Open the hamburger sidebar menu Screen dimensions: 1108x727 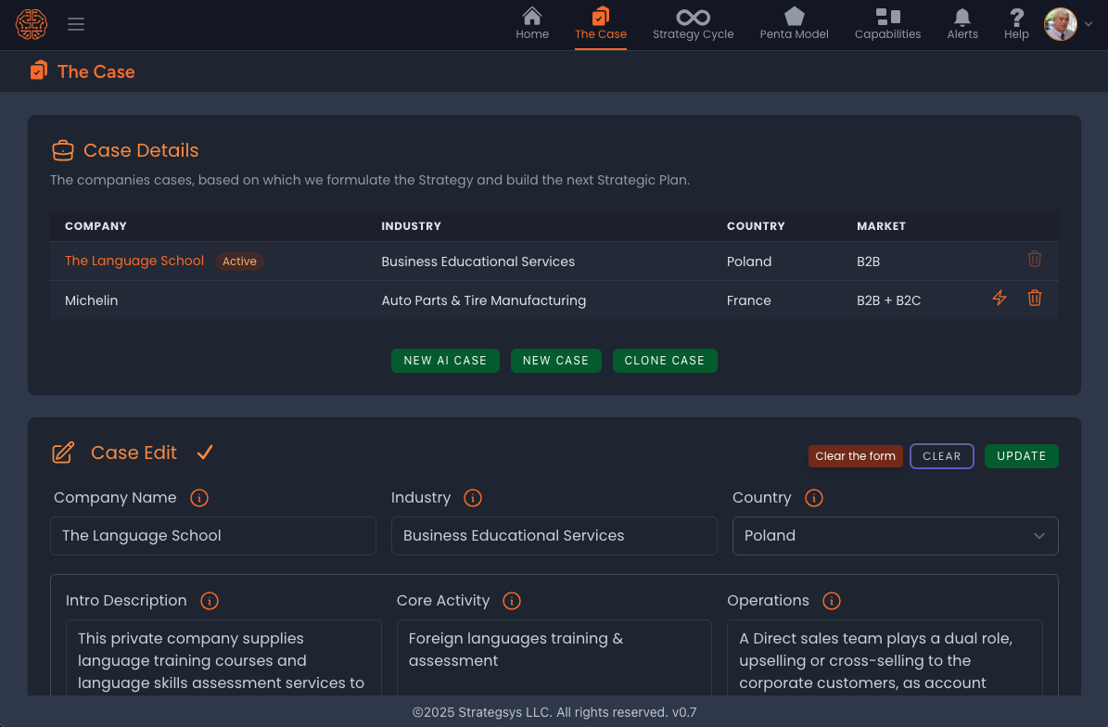point(76,24)
